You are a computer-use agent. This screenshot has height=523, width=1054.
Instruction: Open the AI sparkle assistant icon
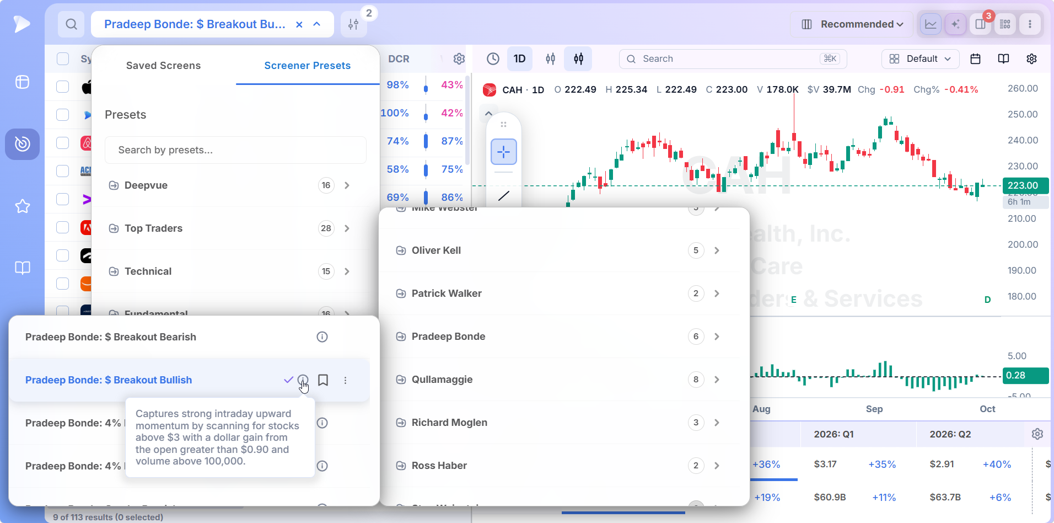pos(955,24)
